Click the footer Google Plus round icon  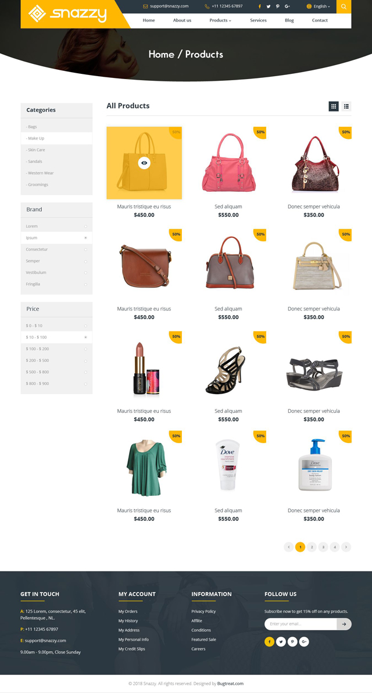click(x=304, y=642)
